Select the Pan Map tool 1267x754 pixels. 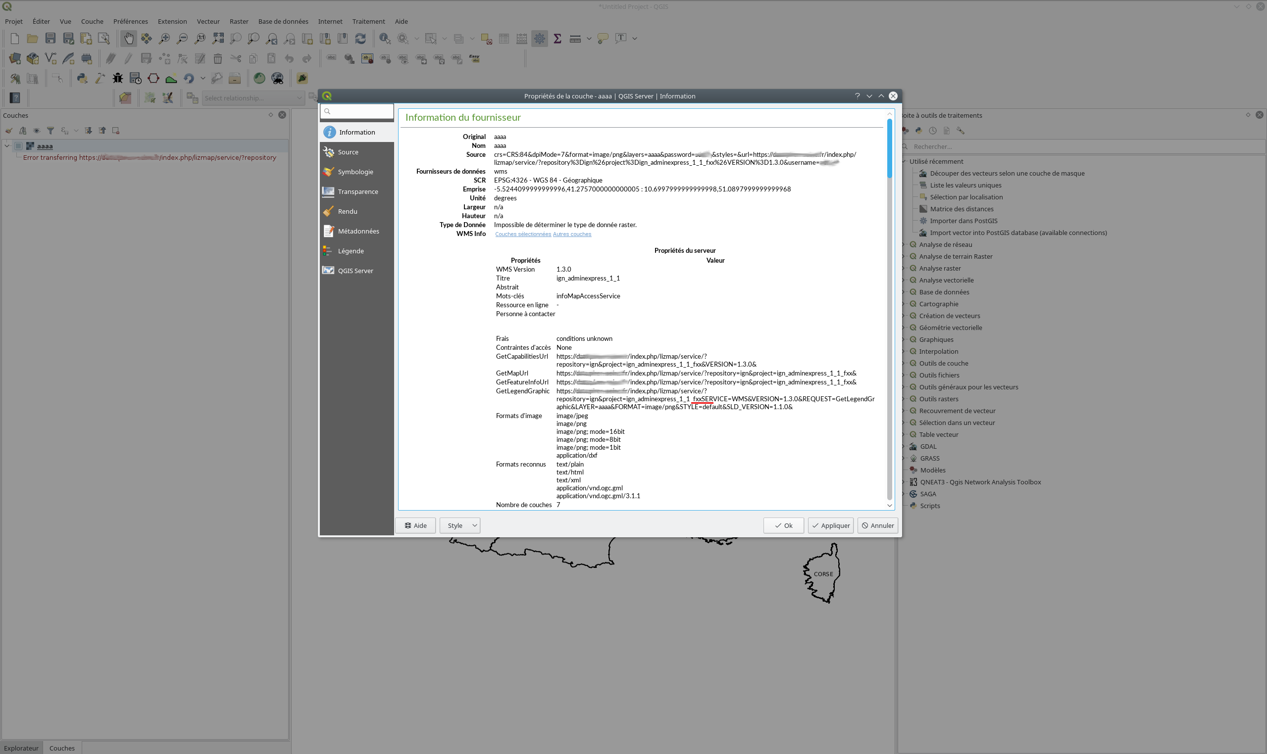(128, 38)
